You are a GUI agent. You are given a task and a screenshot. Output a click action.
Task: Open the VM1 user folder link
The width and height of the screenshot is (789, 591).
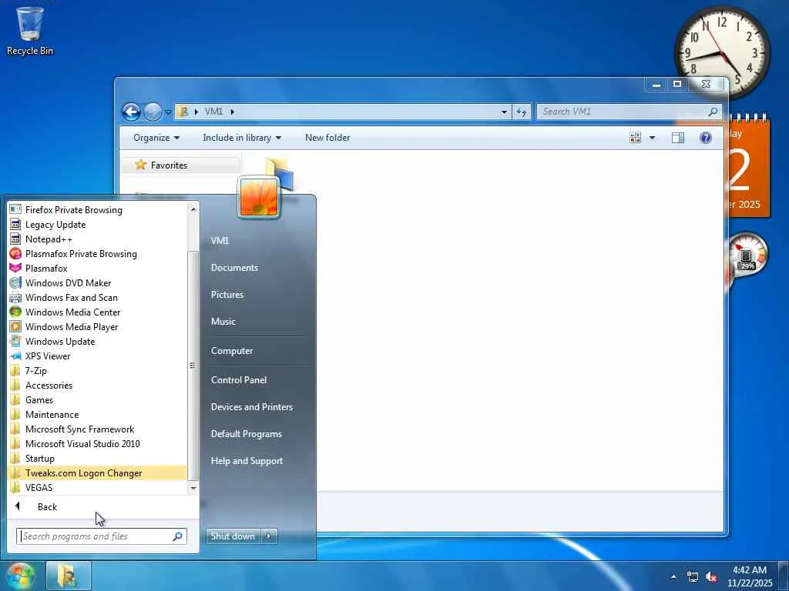pos(220,241)
